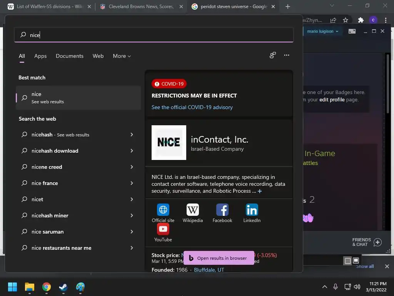Expand company description with plus sign
Screen dimensions: 394x296
click(x=260, y=191)
